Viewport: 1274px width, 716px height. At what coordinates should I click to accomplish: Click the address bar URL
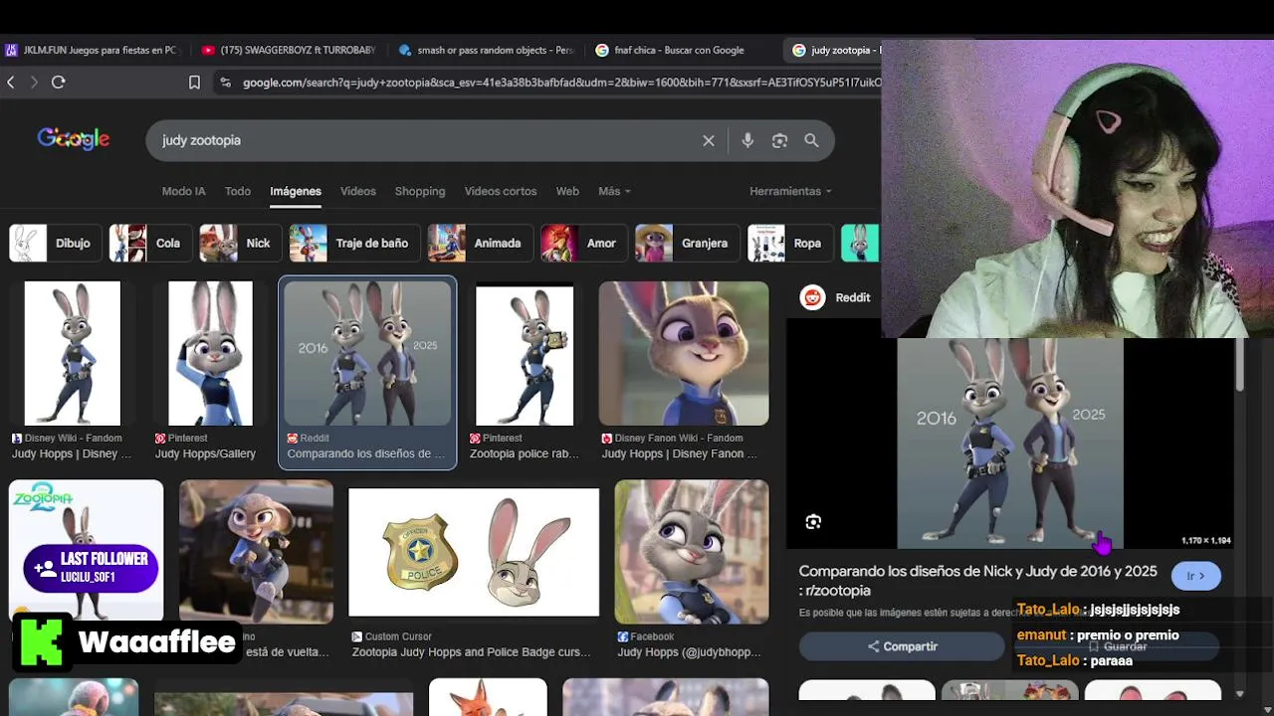pos(560,83)
